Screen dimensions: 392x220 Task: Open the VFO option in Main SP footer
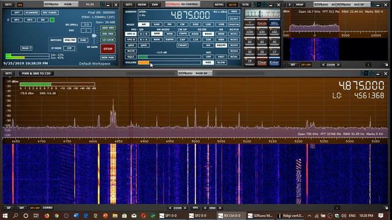click(x=195, y=208)
